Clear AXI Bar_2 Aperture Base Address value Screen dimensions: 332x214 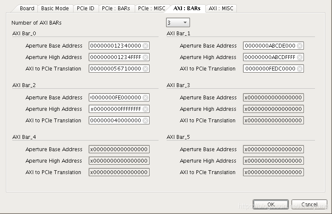click(x=145, y=98)
